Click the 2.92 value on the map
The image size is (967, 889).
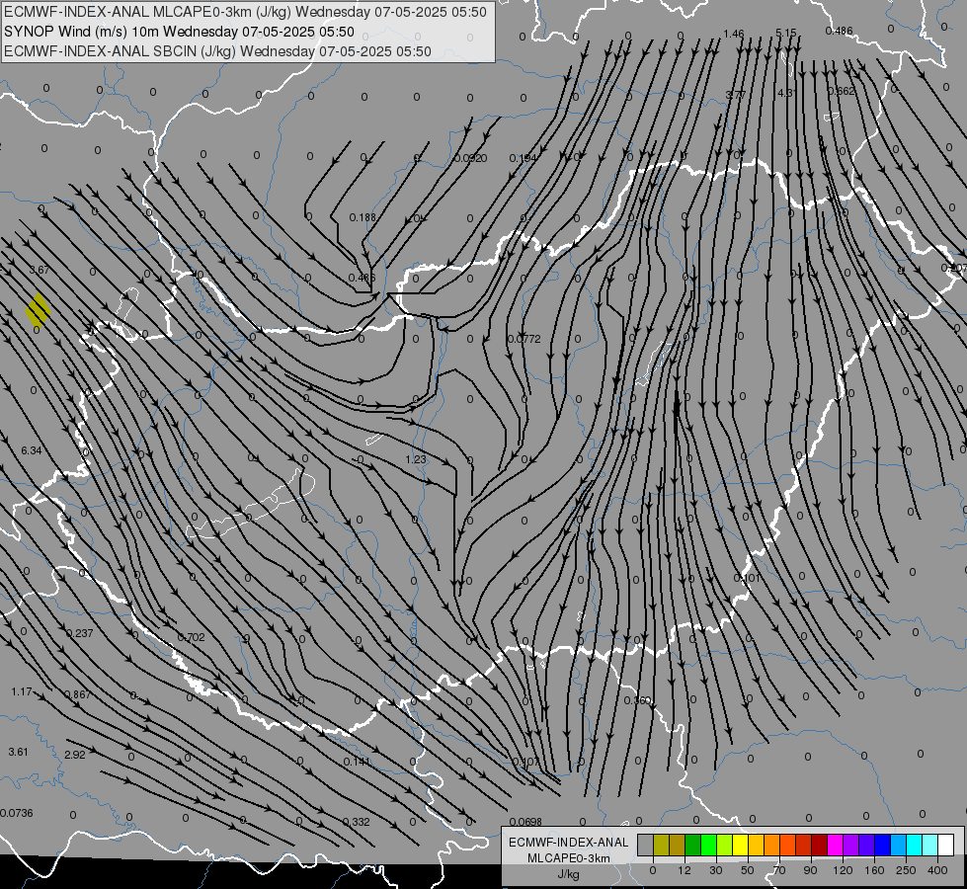click(x=75, y=755)
